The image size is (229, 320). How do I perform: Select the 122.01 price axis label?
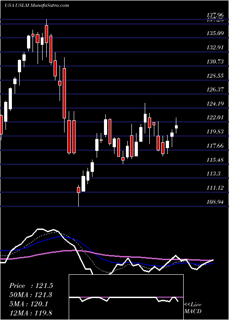[x=216, y=117]
